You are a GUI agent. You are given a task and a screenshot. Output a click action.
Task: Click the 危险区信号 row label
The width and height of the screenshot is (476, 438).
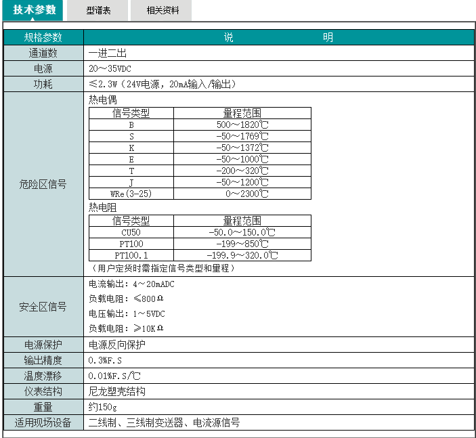pos(43,184)
